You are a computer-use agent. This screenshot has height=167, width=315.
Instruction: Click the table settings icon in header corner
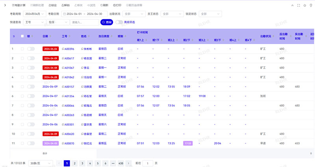[x=14, y=36]
